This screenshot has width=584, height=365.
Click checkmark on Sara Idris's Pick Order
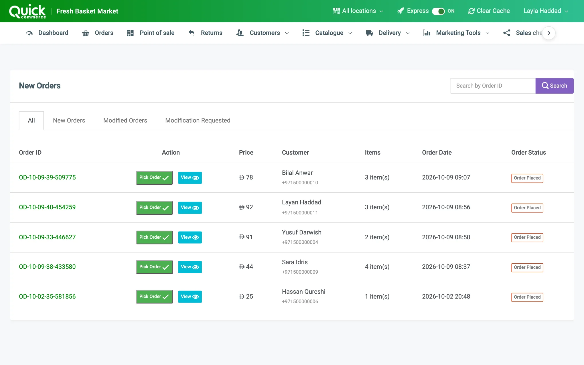point(165,267)
